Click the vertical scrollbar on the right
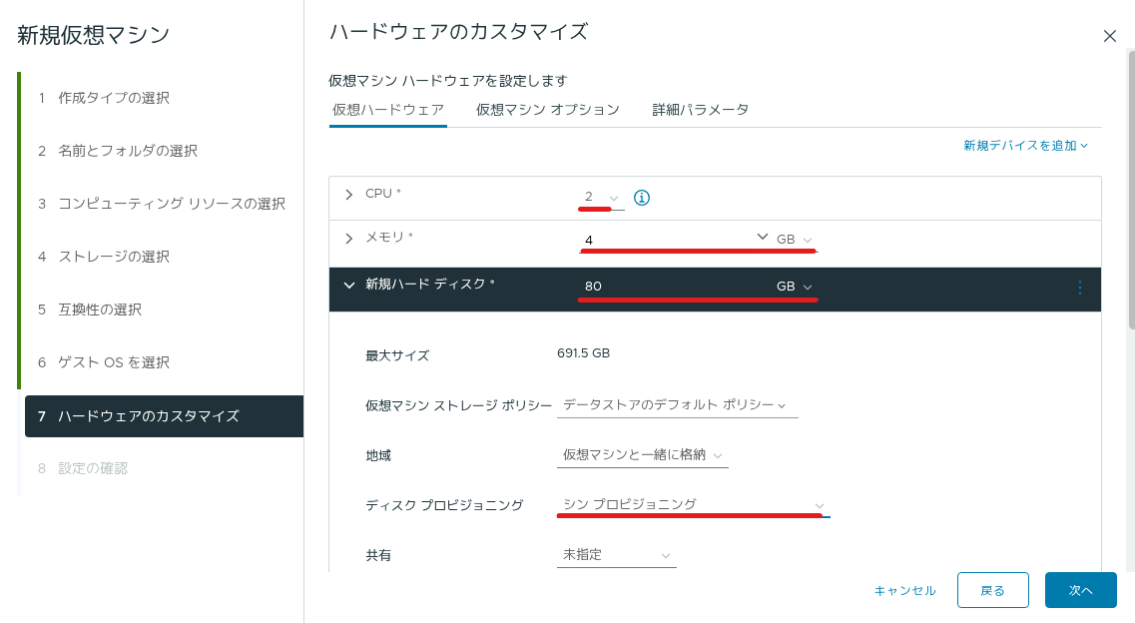 point(1131,192)
